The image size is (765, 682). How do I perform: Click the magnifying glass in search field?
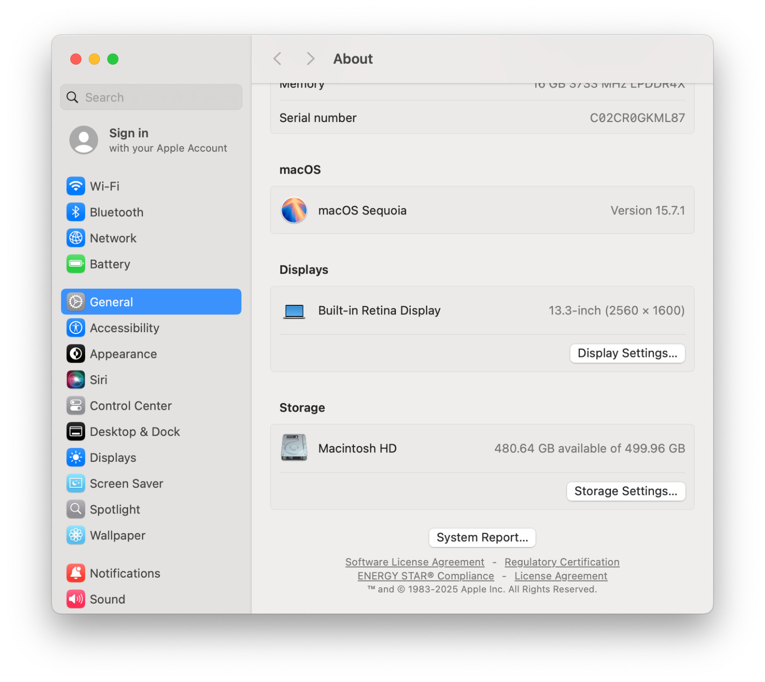(72, 97)
